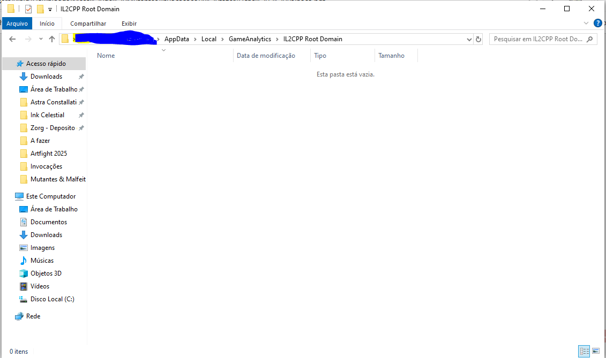The image size is (606, 358).
Task: Open Downloads under Este Computador
Action: [46, 235]
